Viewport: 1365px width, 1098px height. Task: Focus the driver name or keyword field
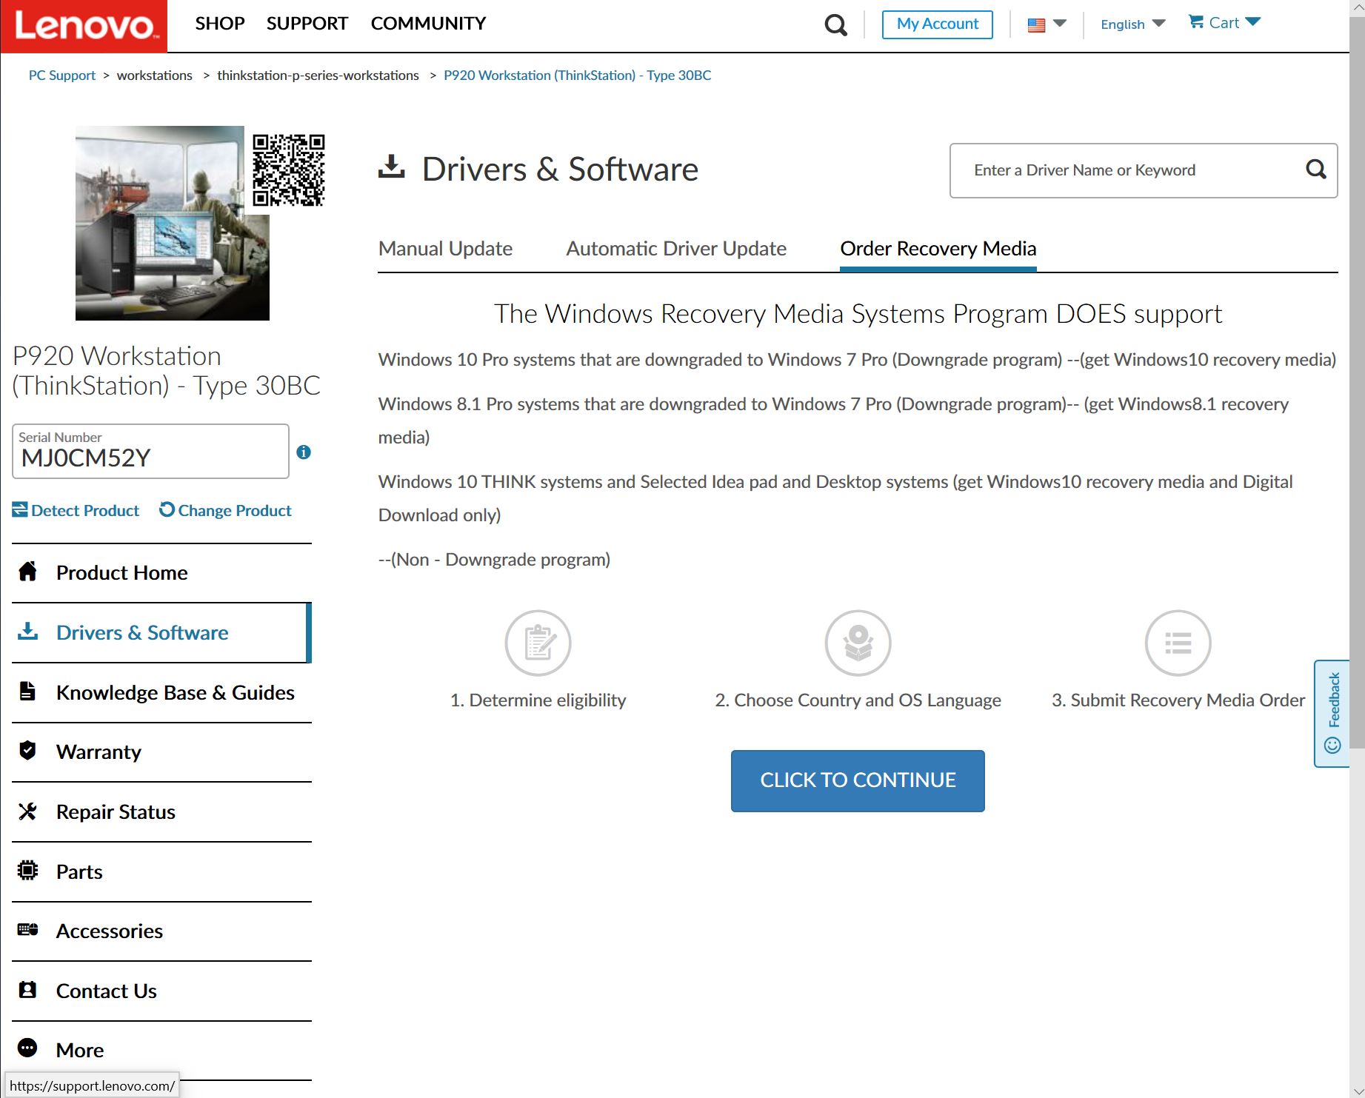[x=1126, y=170]
